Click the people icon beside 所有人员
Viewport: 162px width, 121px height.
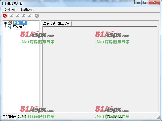[10, 23]
